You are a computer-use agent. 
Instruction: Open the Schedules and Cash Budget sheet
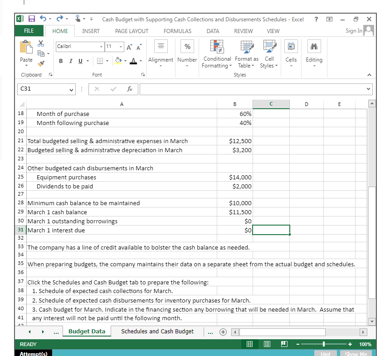coord(157,332)
